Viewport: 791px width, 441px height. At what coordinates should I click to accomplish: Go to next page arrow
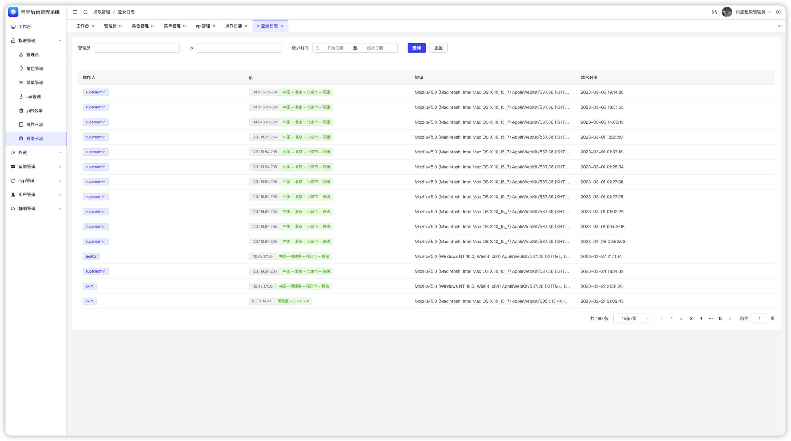pyautogui.click(x=730, y=319)
